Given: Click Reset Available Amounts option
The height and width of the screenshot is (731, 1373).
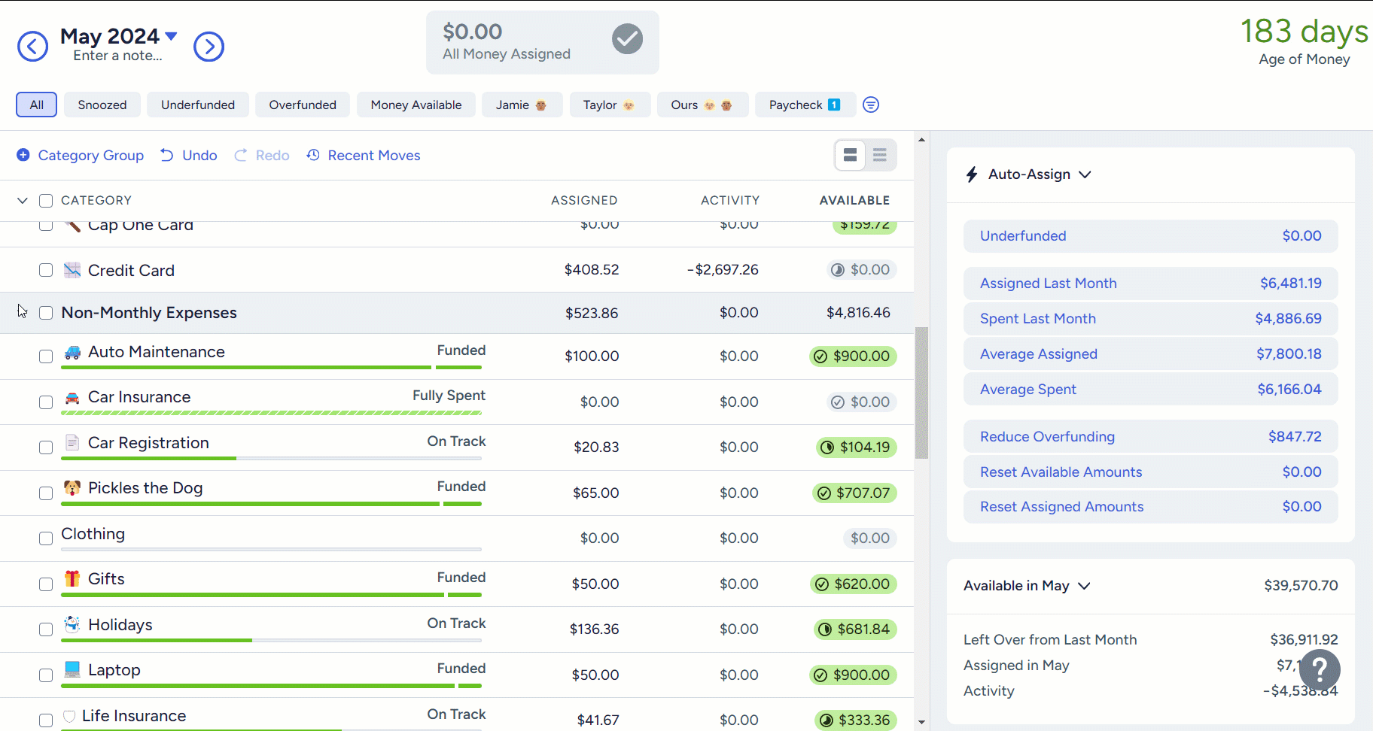Looking at the screenshot, I should tap(1151, 472).
